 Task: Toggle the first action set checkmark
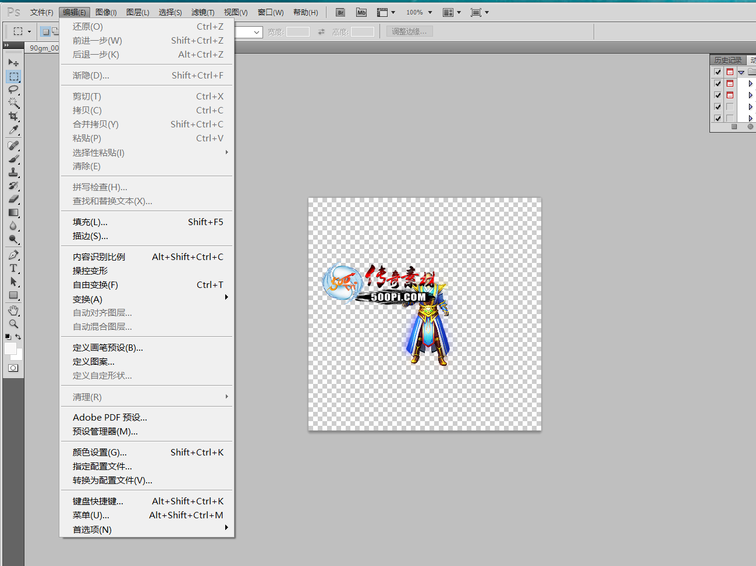pyautogui.click(x=718, y=72)
